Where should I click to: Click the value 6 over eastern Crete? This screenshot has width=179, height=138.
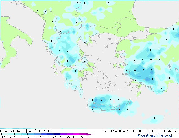[x=119, y=110]
